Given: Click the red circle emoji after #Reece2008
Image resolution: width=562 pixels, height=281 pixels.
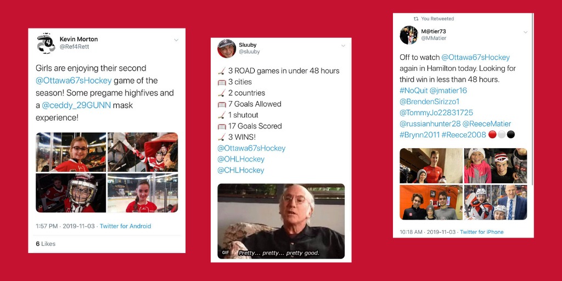Looking at the screenshot, I should [492, 135].
